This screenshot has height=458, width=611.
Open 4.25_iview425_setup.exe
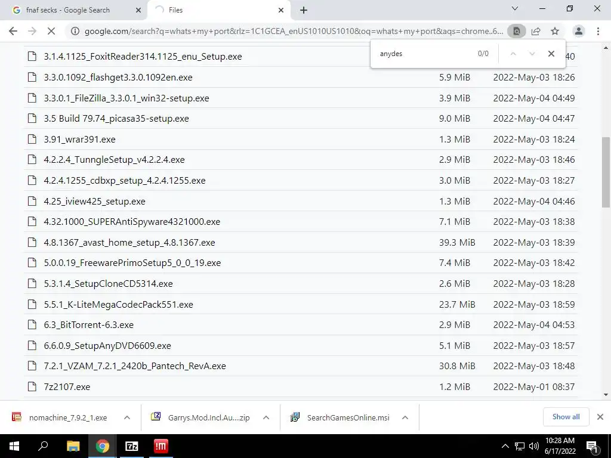(x=94, y=202)
